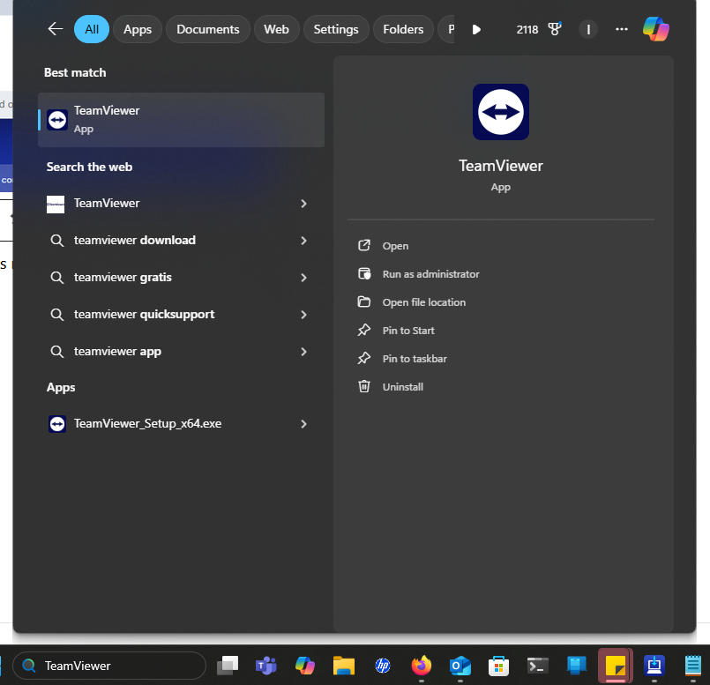
Task: Click the large TeamViewer logo in preview
Action: point(501,112)
